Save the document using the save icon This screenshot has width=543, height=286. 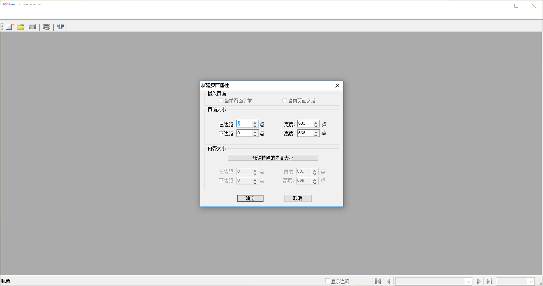32,26
